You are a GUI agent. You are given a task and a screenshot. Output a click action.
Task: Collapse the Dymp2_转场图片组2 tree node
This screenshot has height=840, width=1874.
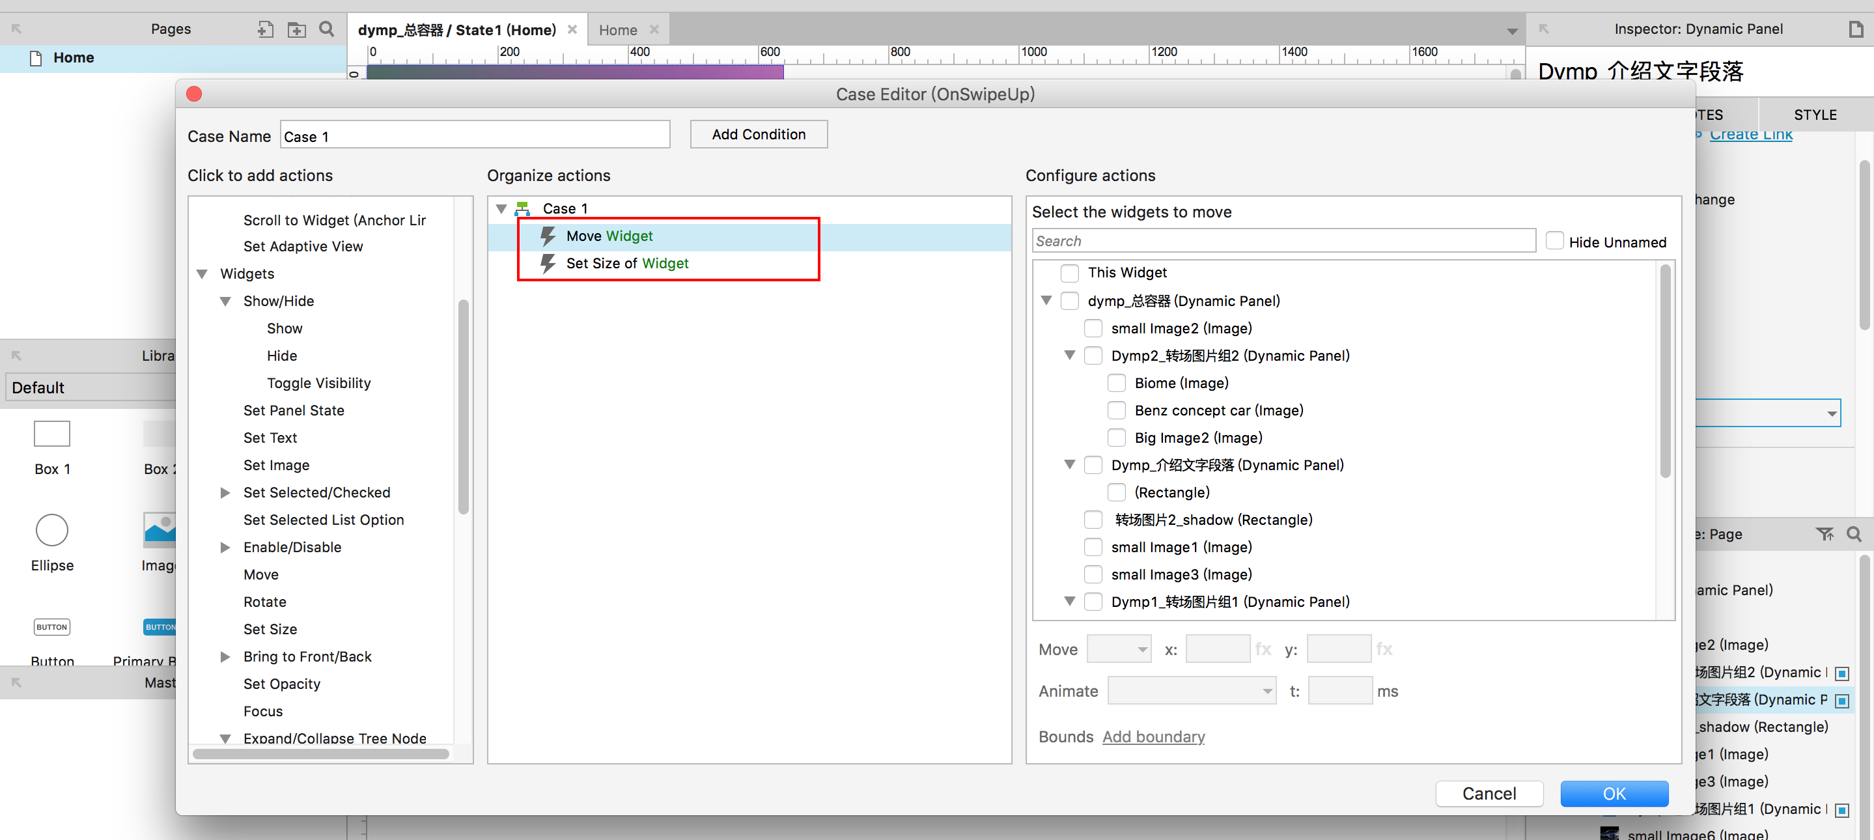coord(1069,356)
